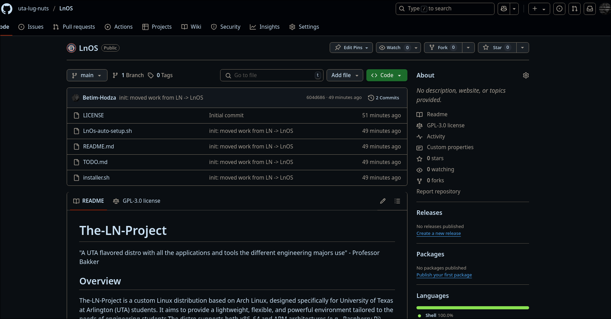Open About settings gear icon

526,75
